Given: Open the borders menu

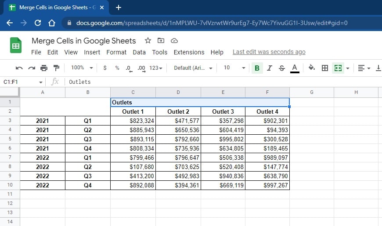Looking at the screenshot, I should coord(325,68).
